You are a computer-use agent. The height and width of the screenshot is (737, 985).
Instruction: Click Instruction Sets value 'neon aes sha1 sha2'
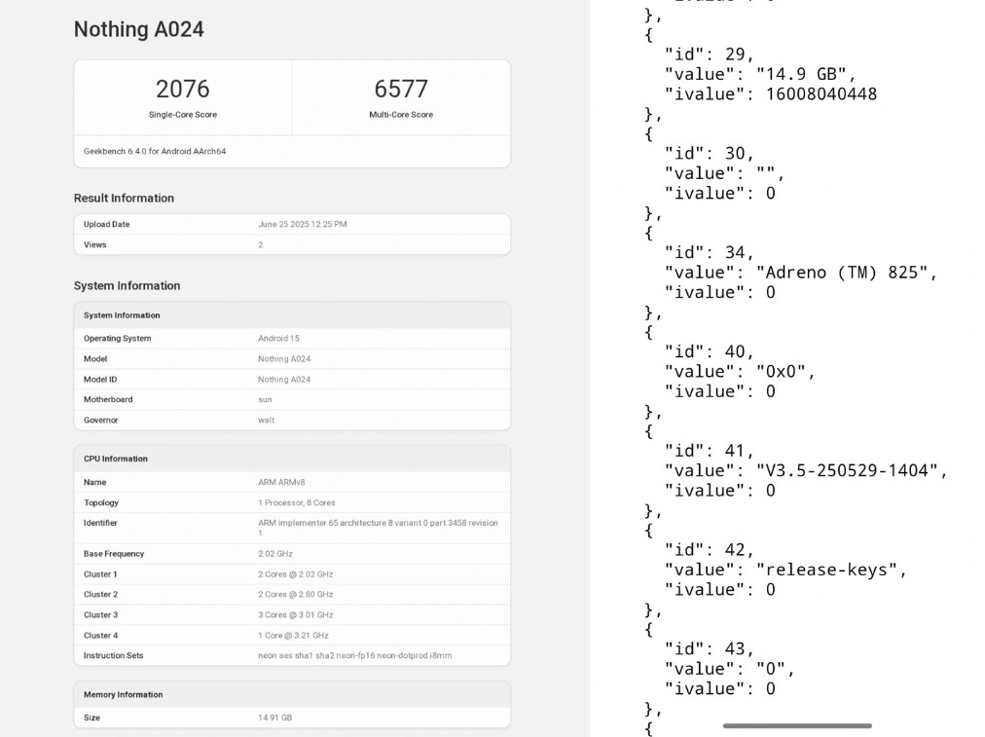(x=354, y=655)
